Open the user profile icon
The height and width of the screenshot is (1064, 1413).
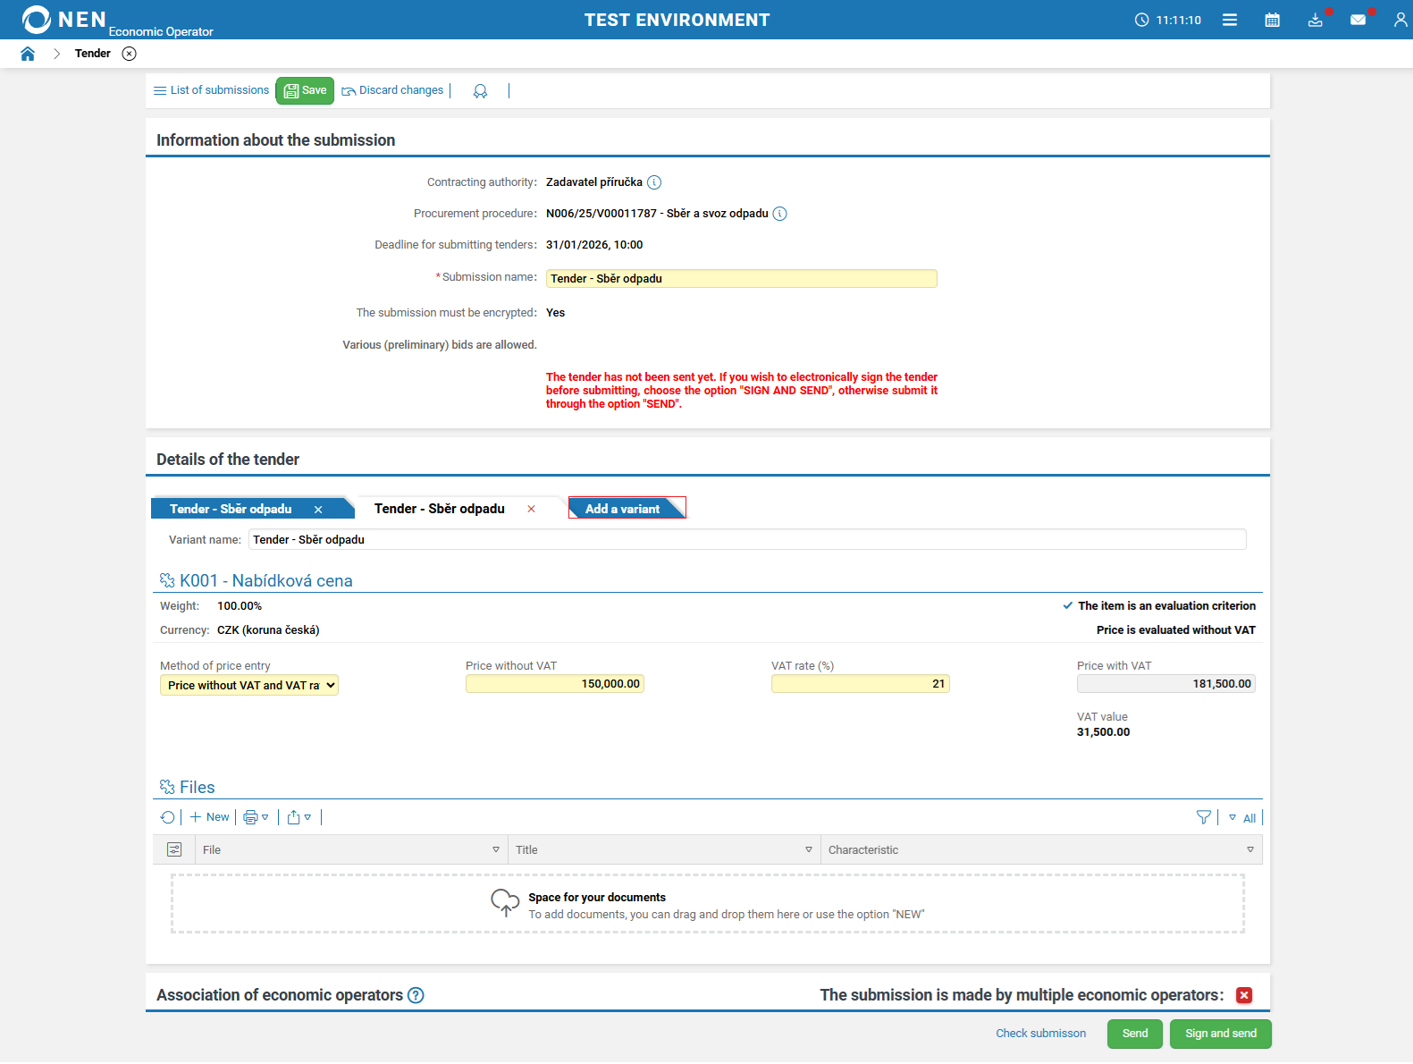[x=1400, y=20]
